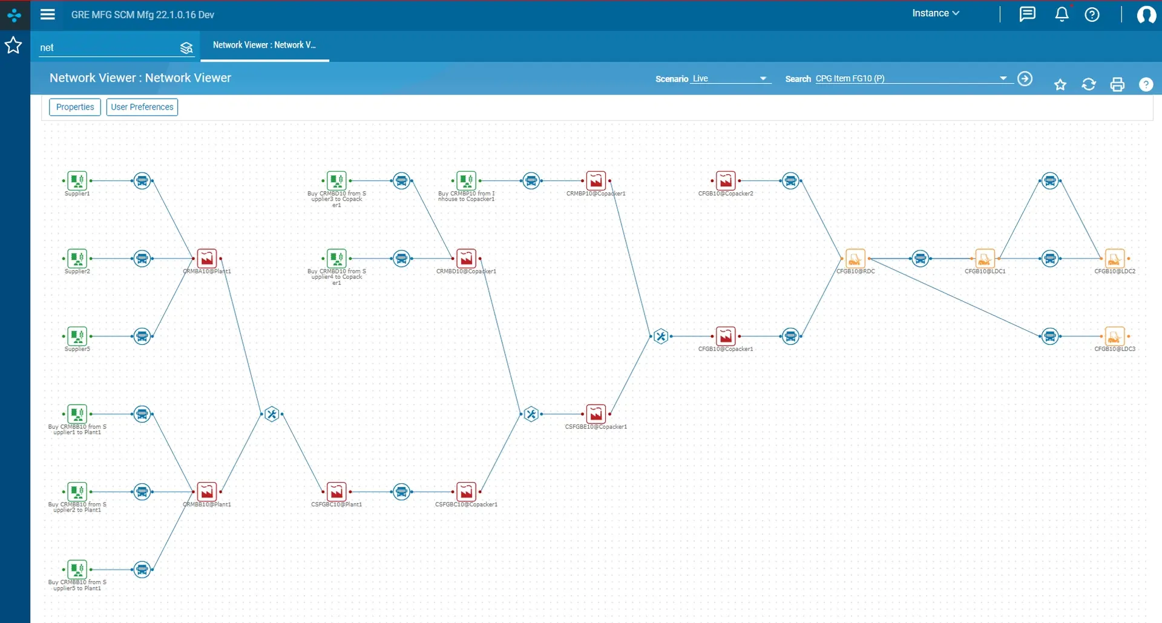Click transport node between CSFGBC10 Plant1 and Copacker1
The image size is (1162, 623).
click(x=401, y=492)
